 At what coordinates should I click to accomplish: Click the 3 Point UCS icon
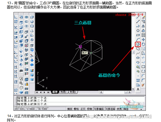[x=16, y=61]
